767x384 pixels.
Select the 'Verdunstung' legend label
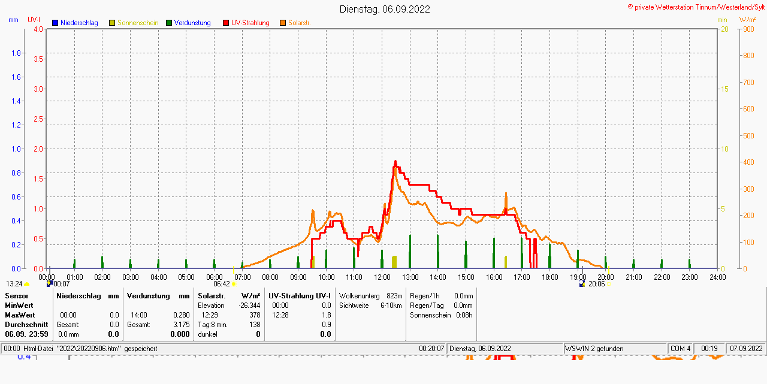coord(192,23)
